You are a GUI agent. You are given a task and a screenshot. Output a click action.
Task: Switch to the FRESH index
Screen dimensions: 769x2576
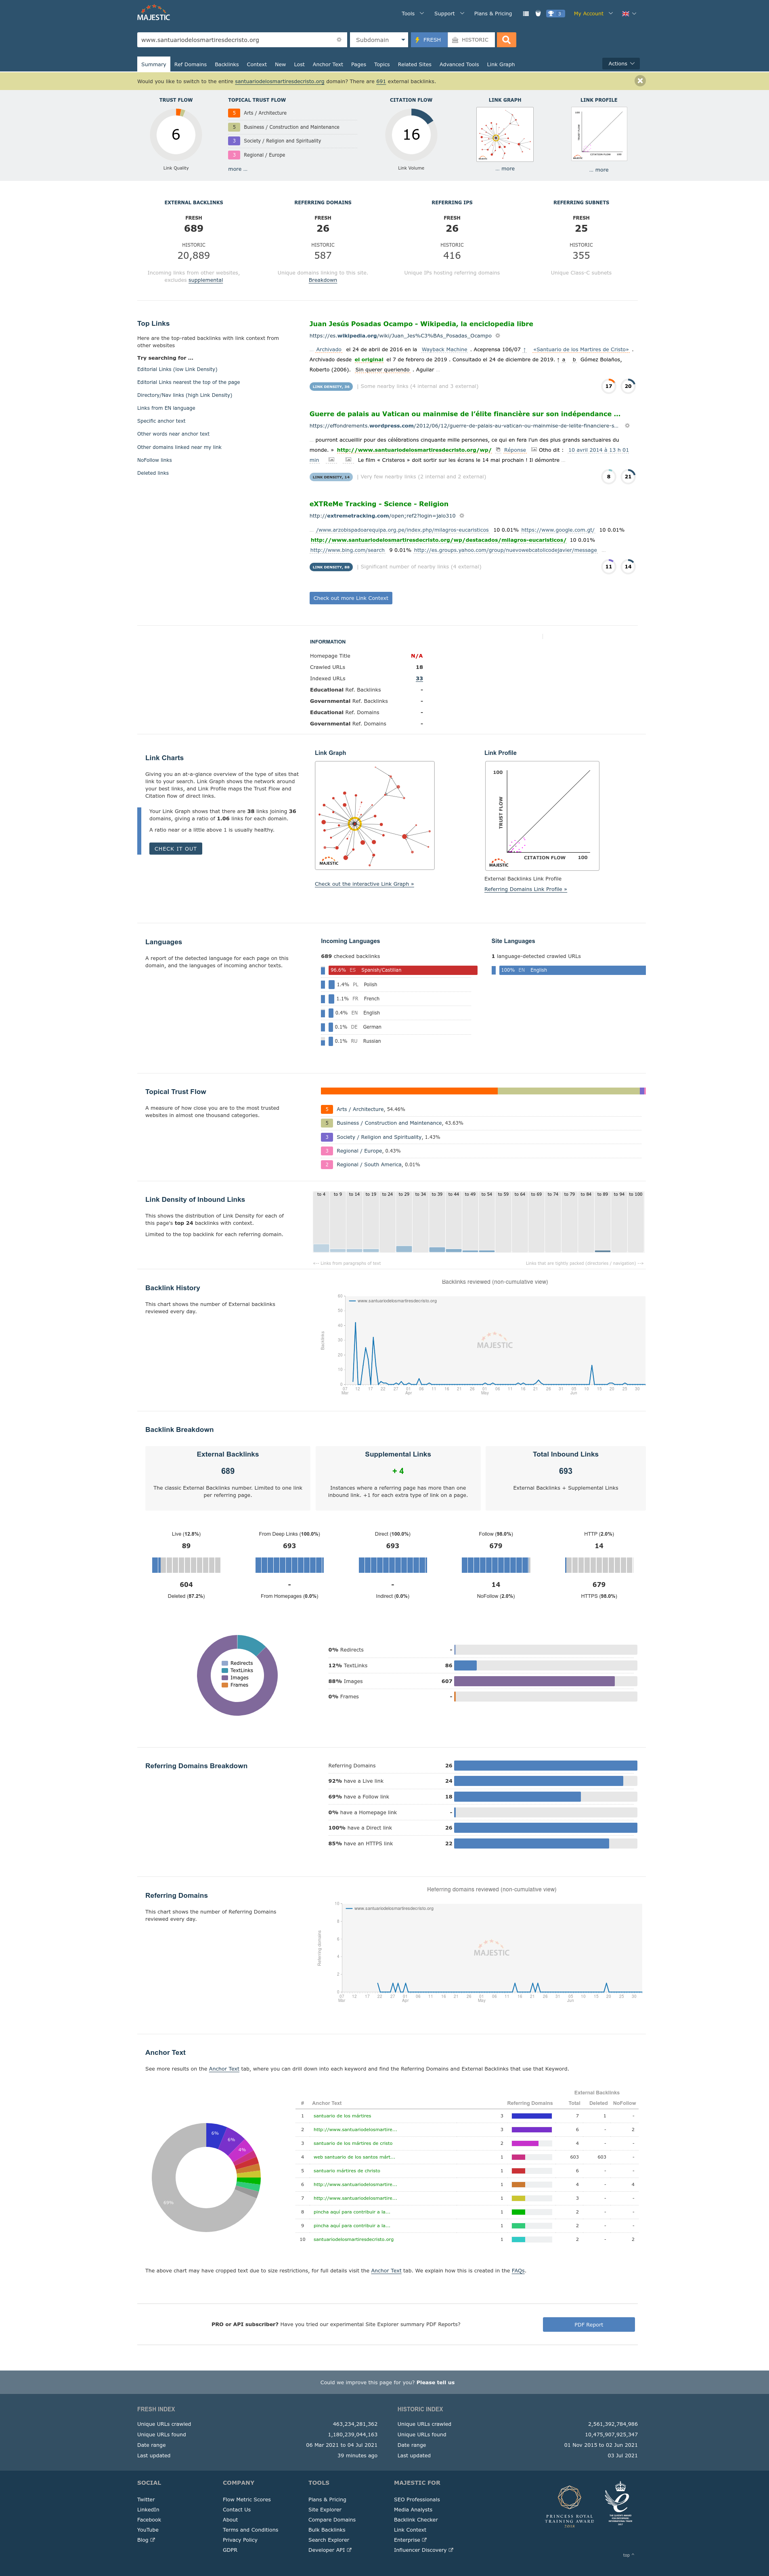click(429, 40)
